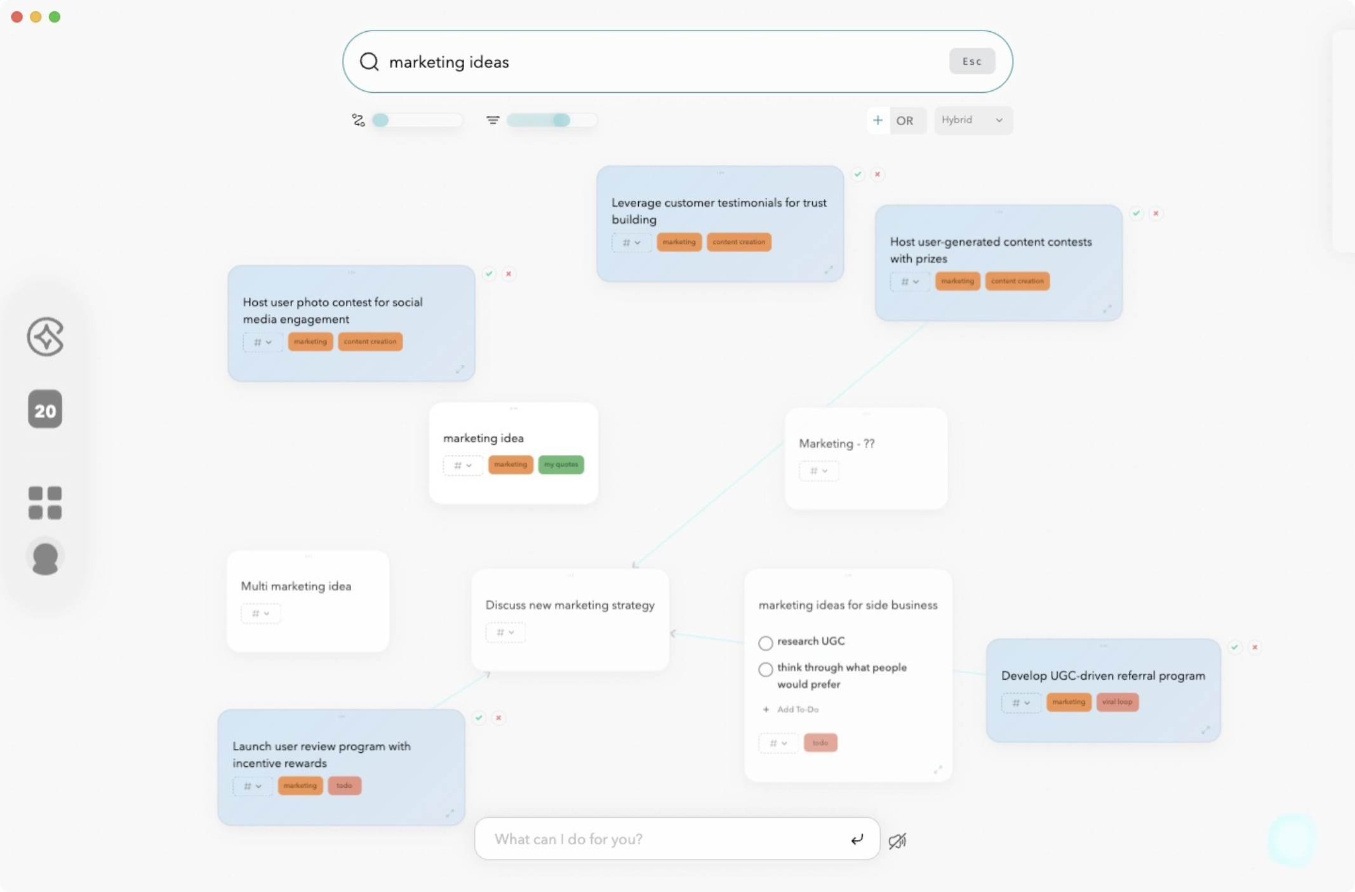Viewport: 1355px width, 892px height.
Task: Expand the Launch user review program card
Action: (450, 814)
